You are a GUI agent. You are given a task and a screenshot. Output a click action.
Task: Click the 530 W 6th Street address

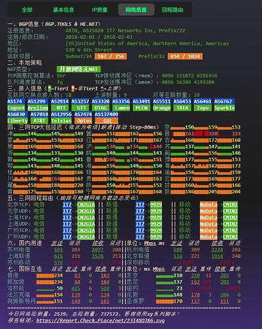[x=89, y=50]
